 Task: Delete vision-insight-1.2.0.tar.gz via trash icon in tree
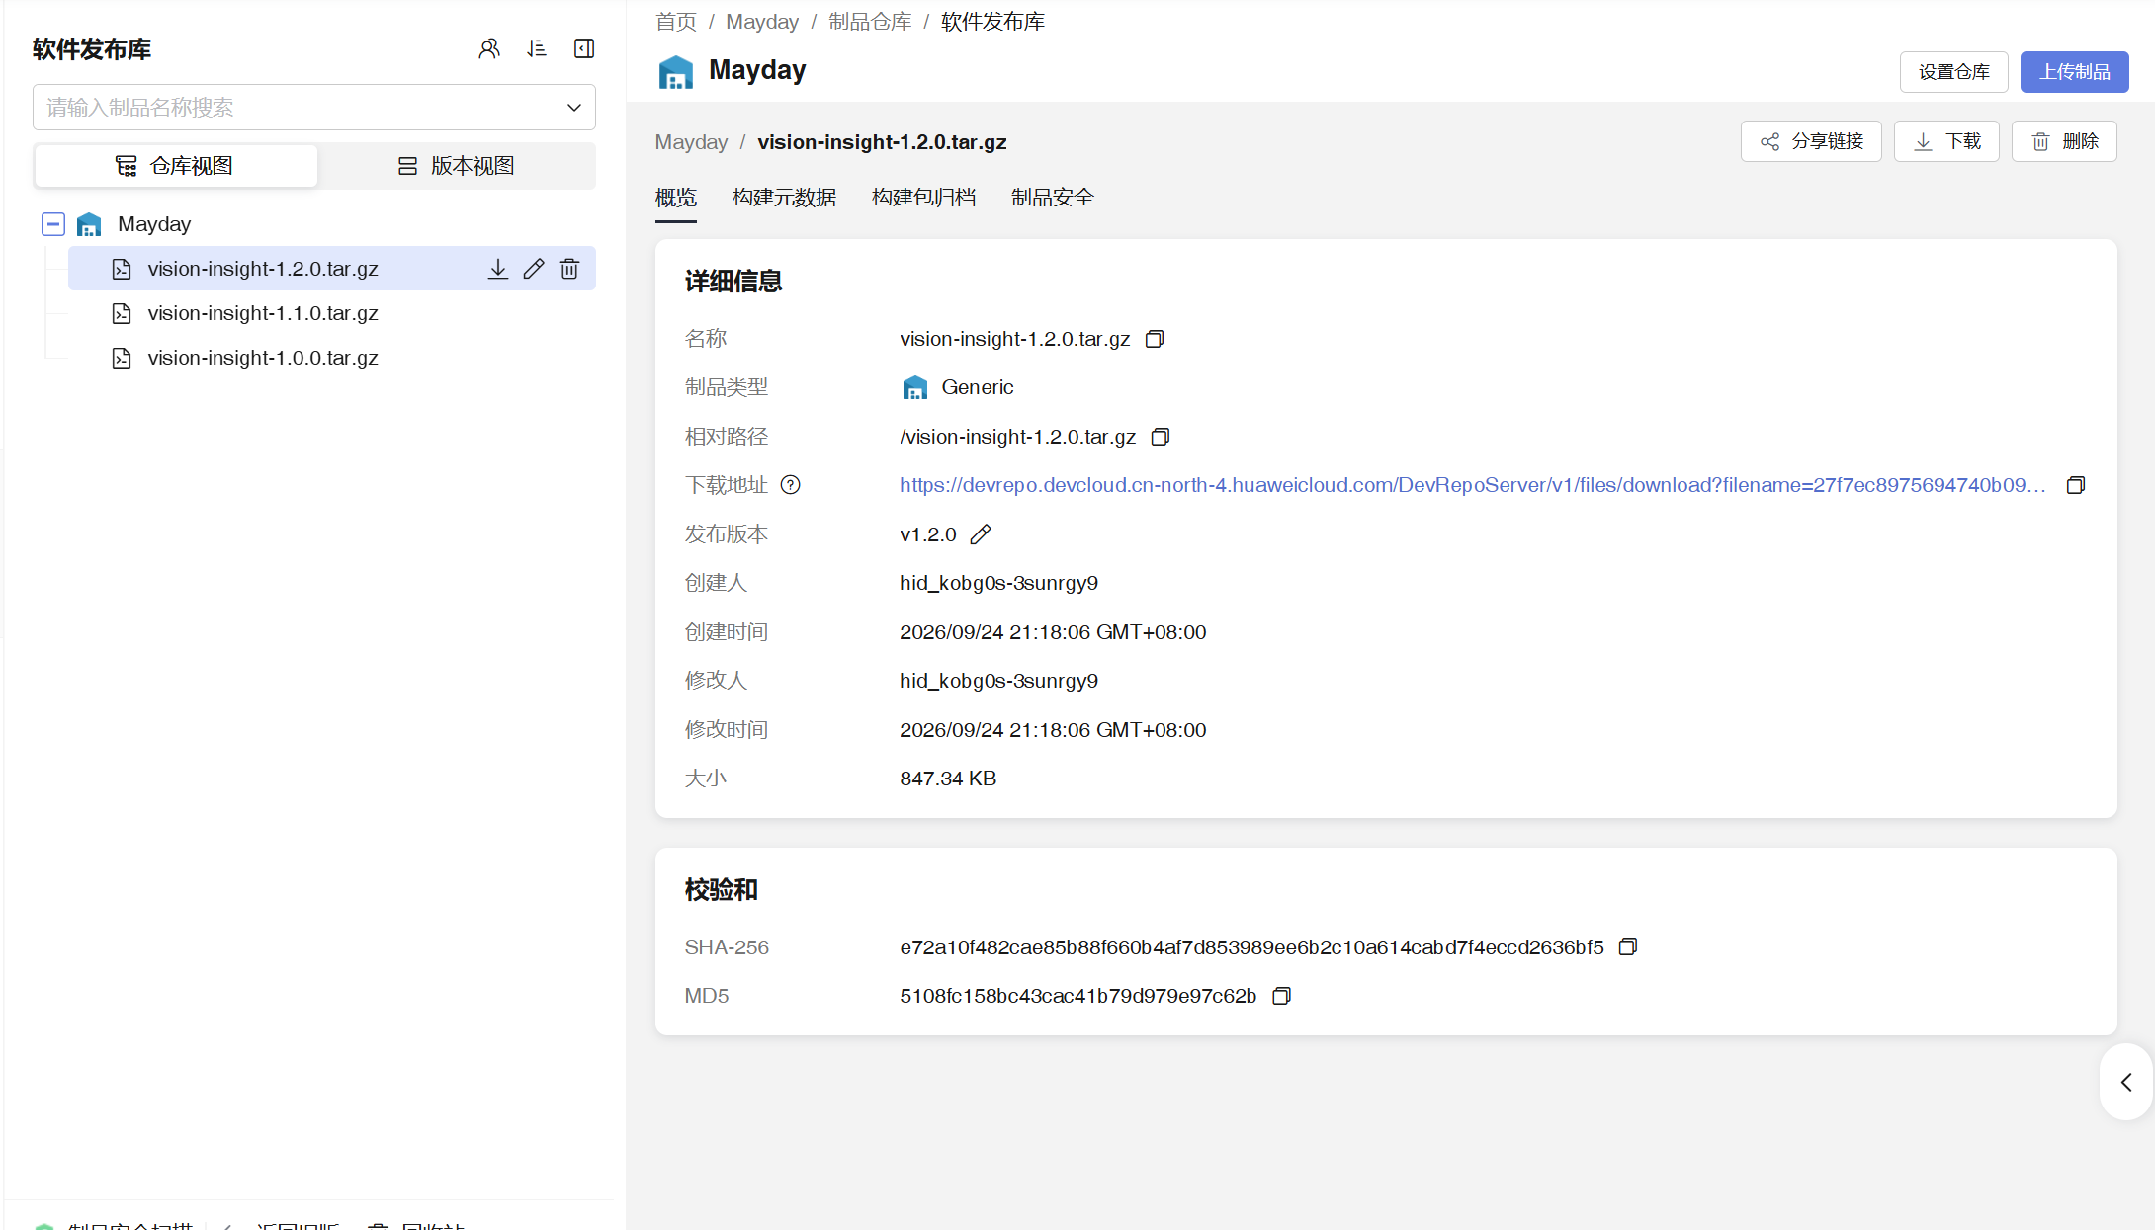point(569,269)
